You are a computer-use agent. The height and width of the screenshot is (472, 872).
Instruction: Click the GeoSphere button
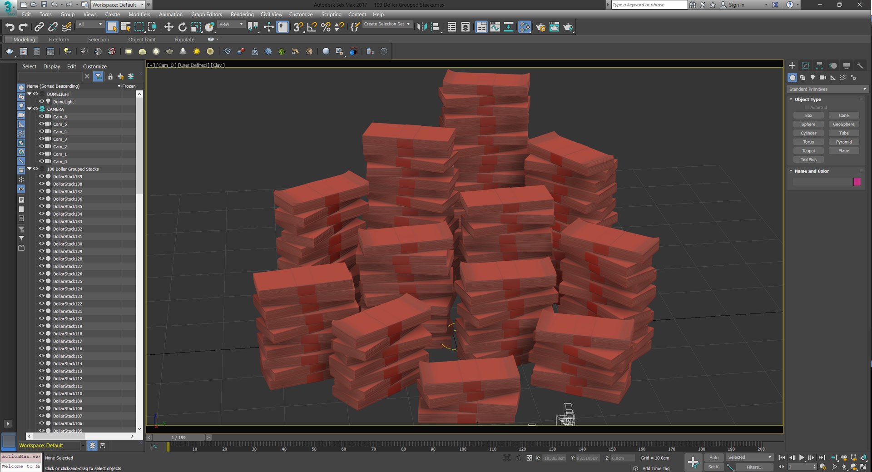click(x=843, y=124)
